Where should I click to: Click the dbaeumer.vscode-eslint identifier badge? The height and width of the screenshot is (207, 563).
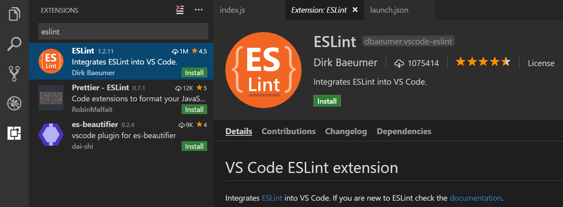(x=408, y=41)
